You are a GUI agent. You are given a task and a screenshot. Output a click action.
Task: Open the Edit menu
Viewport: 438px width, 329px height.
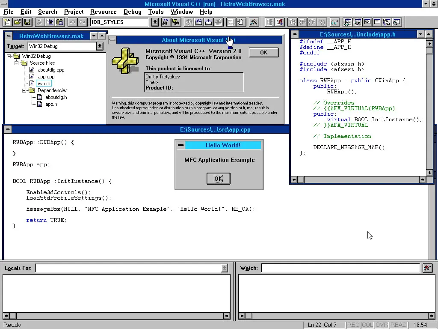click(x=26, y=12)
